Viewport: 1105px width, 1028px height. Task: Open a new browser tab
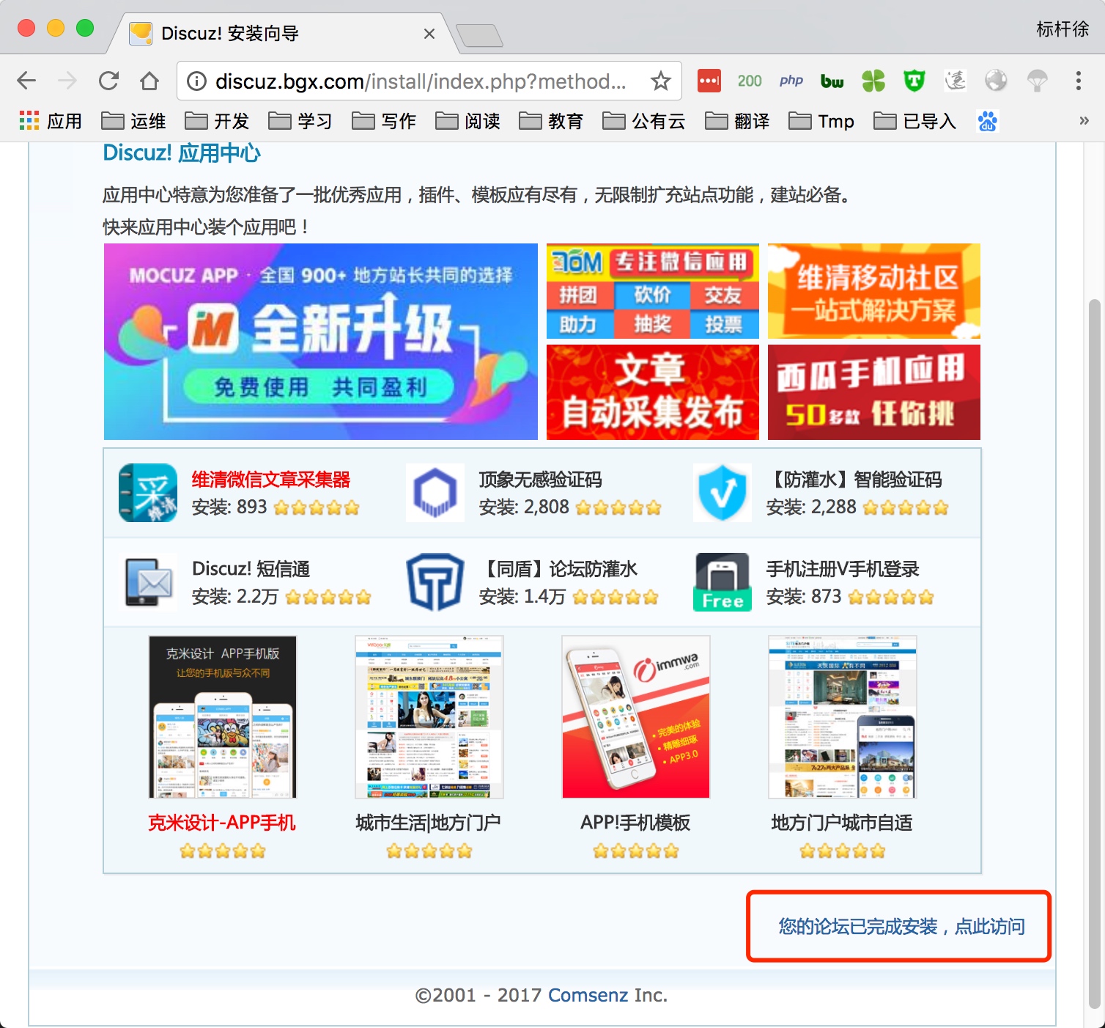(x=479, y=34)
